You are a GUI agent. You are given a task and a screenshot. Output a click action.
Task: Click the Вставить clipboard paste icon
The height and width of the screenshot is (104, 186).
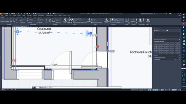pyautogui.click(x=140, y=20)
